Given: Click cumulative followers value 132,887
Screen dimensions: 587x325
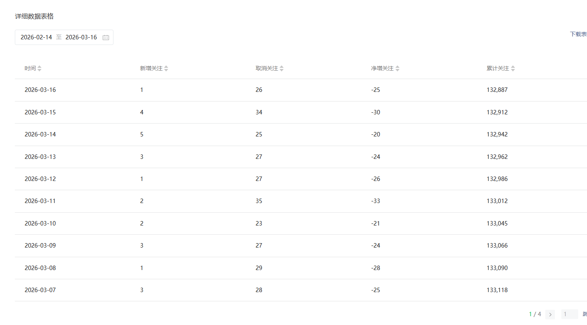Looking at the screenshot, I should coord(497,90).
